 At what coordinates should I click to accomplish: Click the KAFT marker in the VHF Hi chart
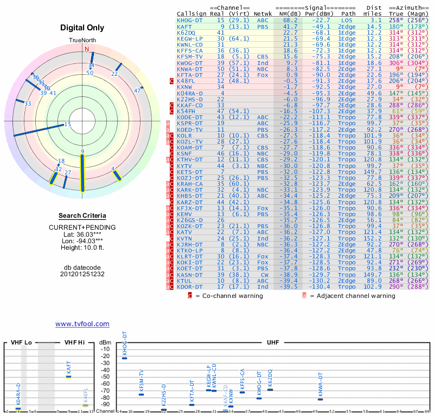pos(69,376)
